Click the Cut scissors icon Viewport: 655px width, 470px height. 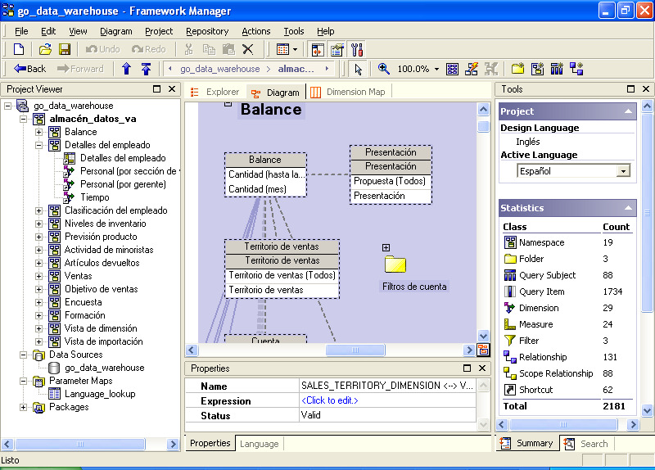coord(189,49)
